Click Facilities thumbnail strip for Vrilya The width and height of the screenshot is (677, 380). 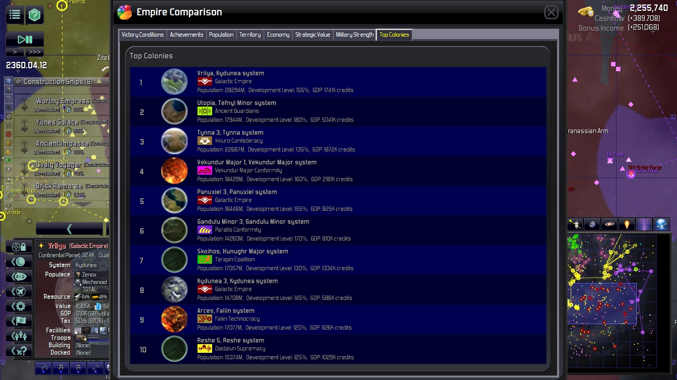pos(92,331)
